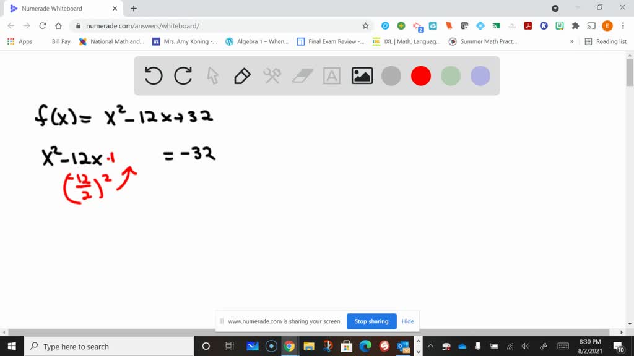
Task: Click the horizontal page scrollbar
Action: (309, 332)
